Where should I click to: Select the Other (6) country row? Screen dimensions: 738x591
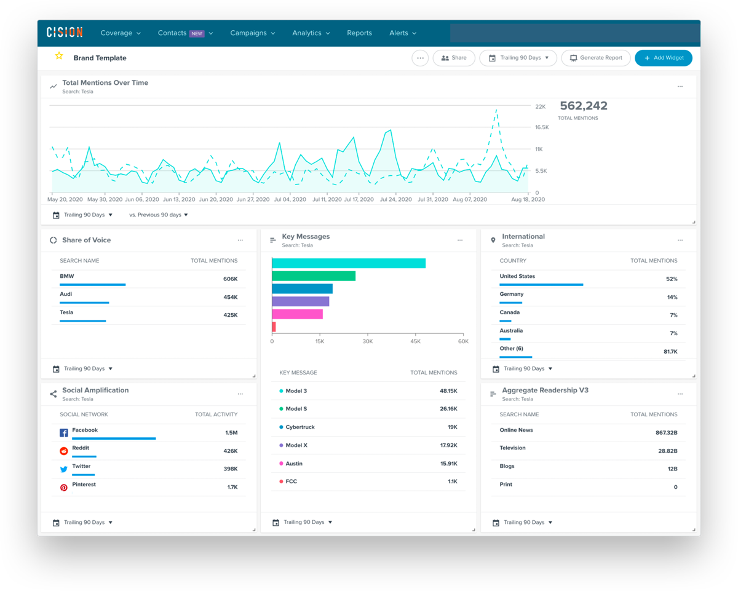point(589,351)
